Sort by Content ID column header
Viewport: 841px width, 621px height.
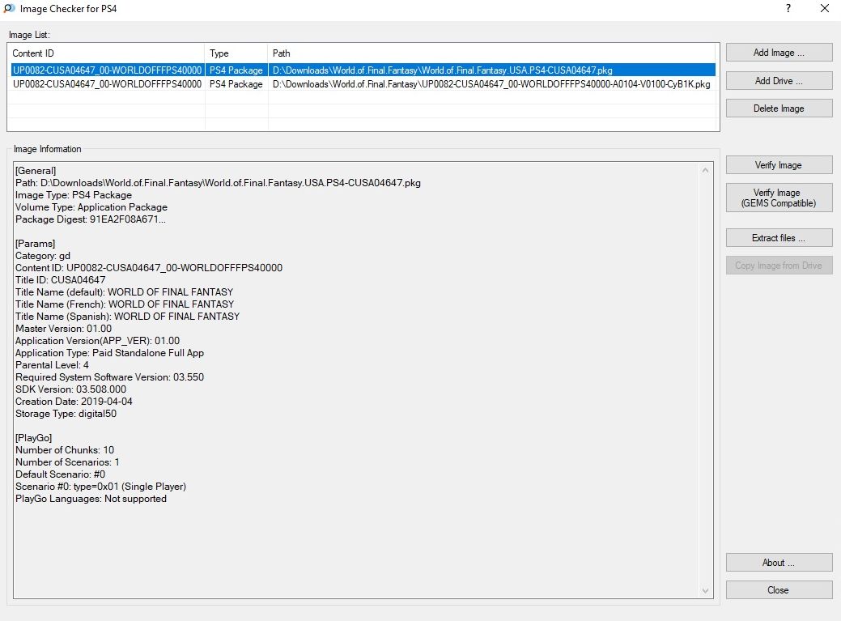point(106,53)
